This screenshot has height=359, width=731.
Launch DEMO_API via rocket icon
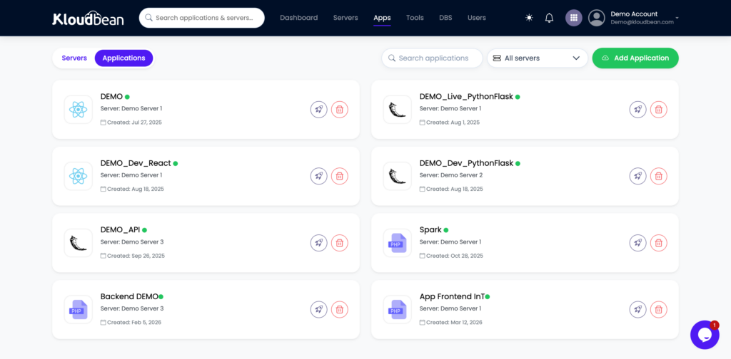pos(319,243)
